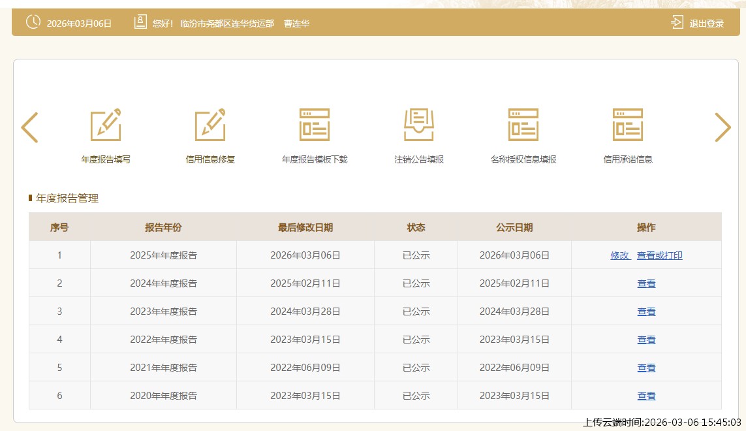Click the 曹连华 username text
Image resolution: width=746 pixels, height=431 pixels.
point(296,24)
